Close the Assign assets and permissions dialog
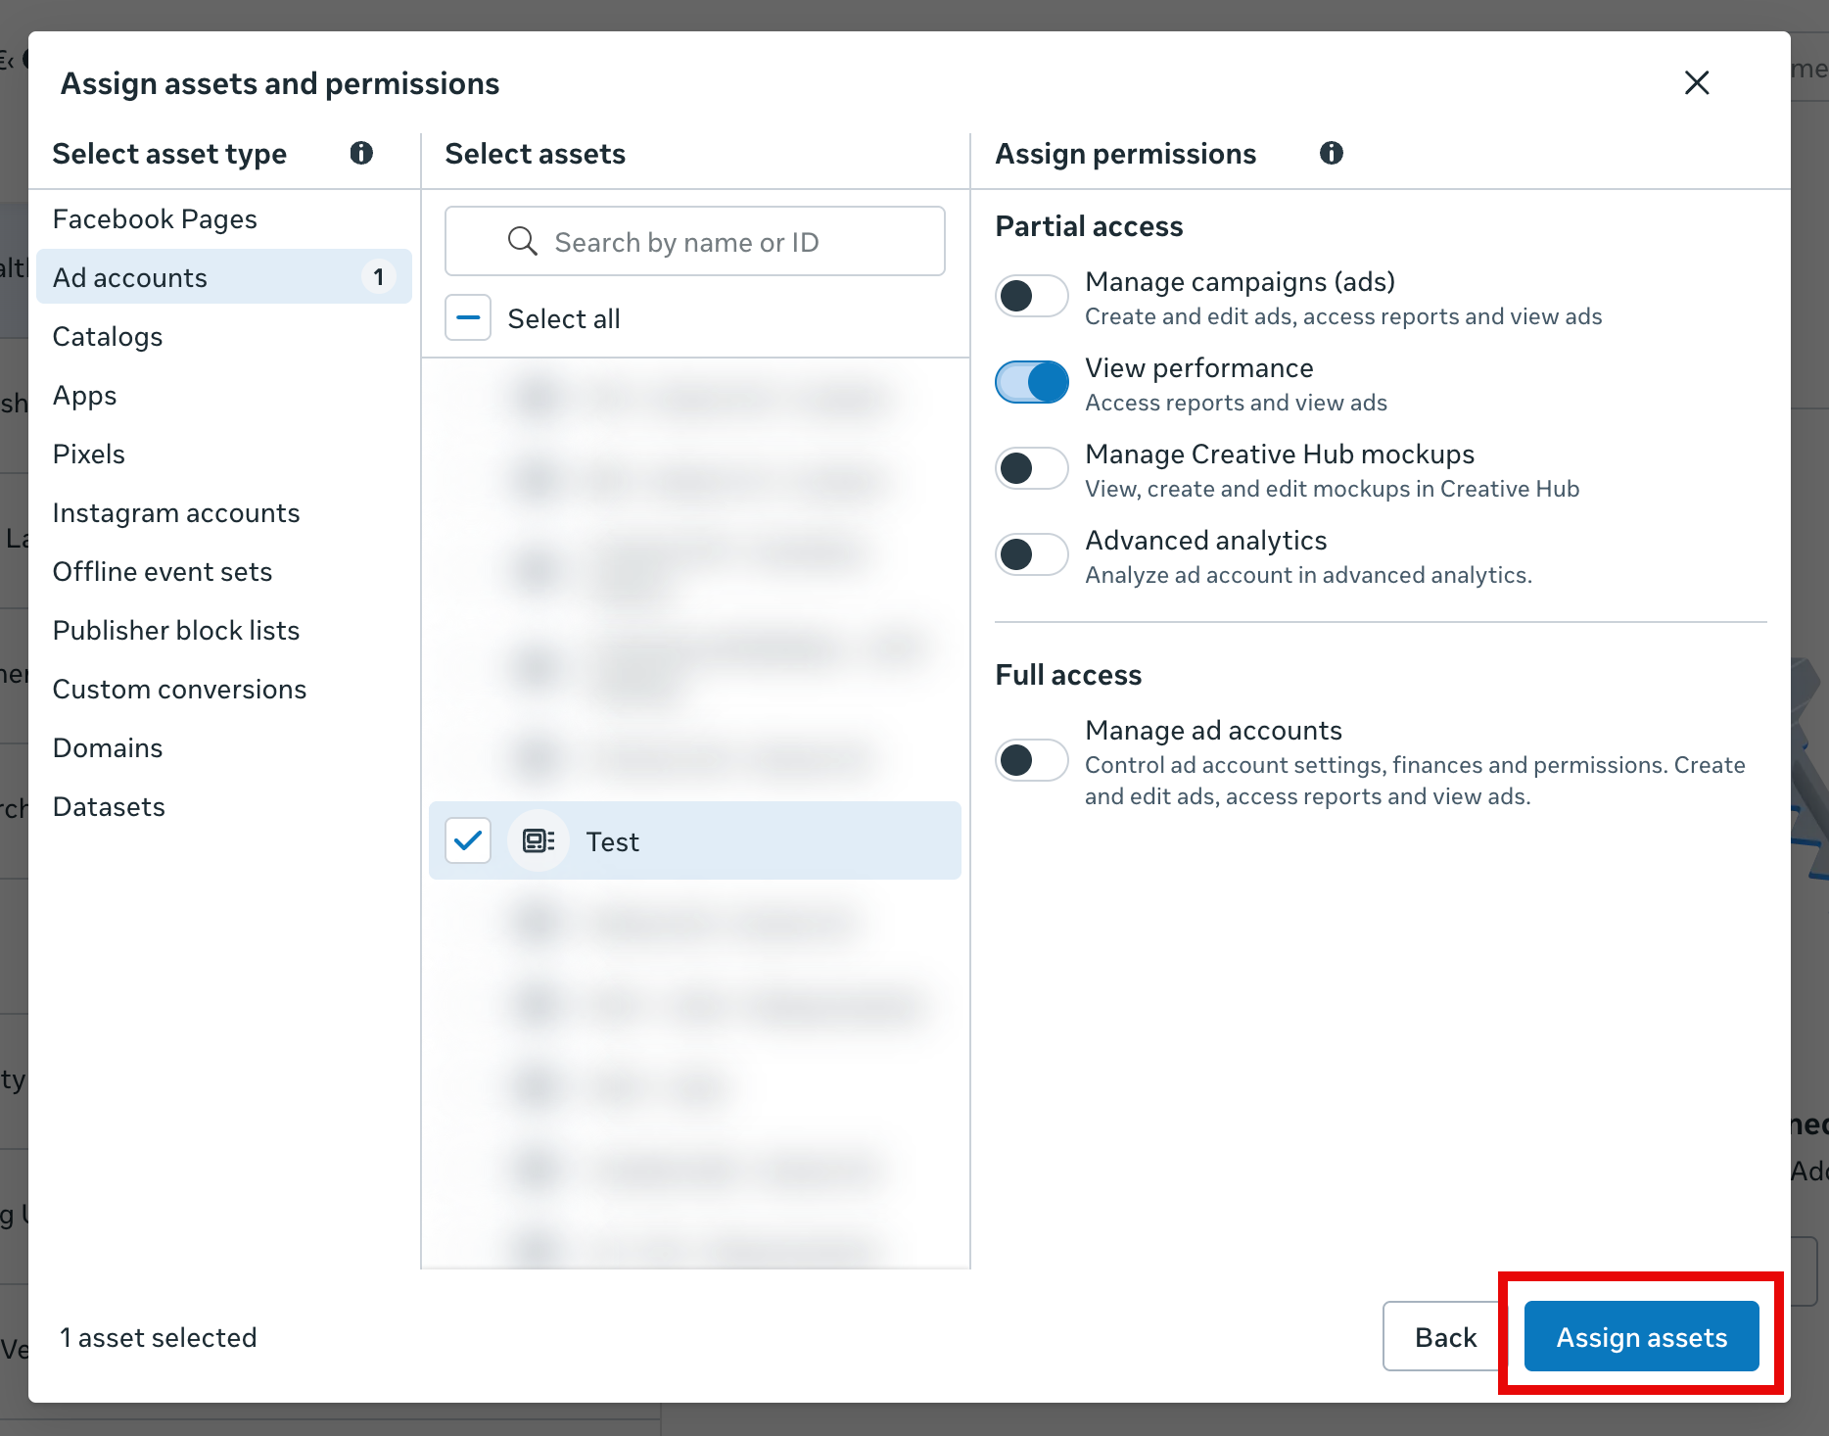The width and height of the screenshot is (1829, 1436). tap(1697, 83)
